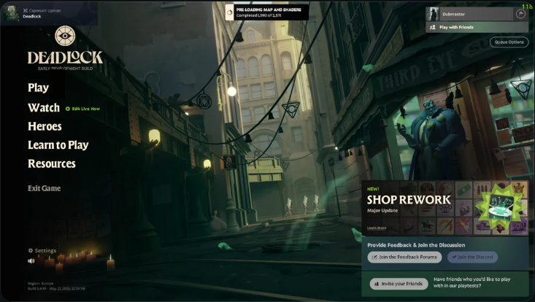This screenshot has height=302, width=535.
Task: Click the flag icon beside Dubmaster
Action: pyautogui.click(x=520, y=13)
